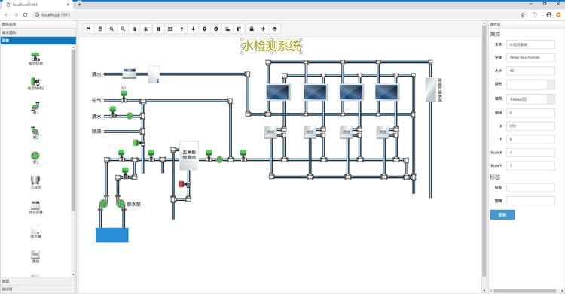Screen dimensions: 565x294
Task: Select the round green pump component in the palette
Action: pyautogui.click(x=35, y=157)
